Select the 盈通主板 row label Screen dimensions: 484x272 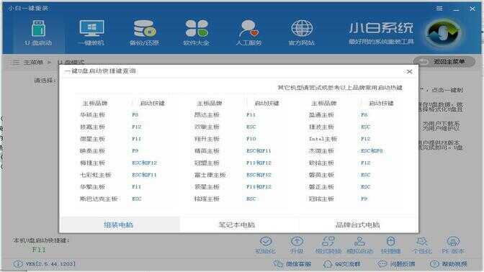click(321, 115)
